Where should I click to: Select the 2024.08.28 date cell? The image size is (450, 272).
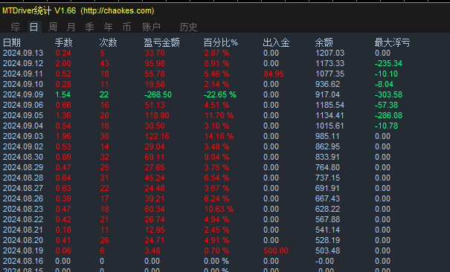pyautogui.click(x=23, y=178)
